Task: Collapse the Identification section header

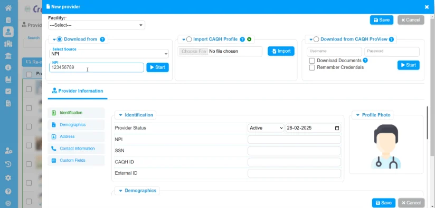Action: tap(136, 115)
